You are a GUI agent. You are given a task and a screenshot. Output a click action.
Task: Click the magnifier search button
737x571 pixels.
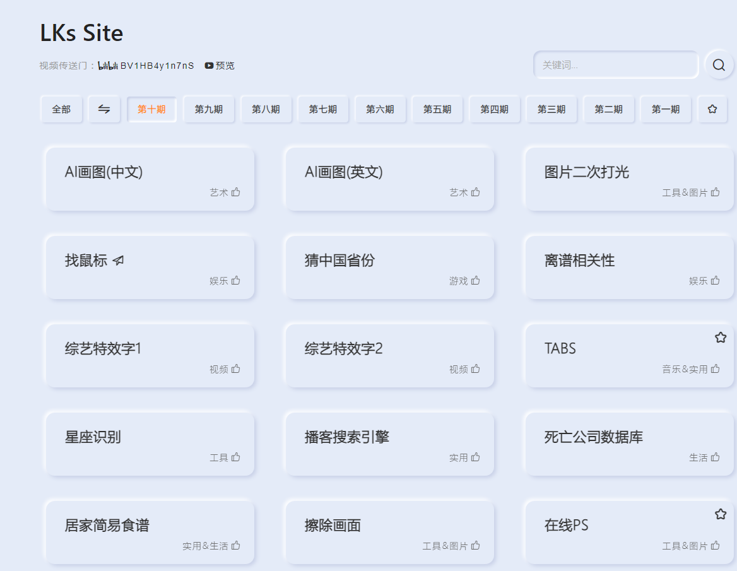tap(719, 65)
